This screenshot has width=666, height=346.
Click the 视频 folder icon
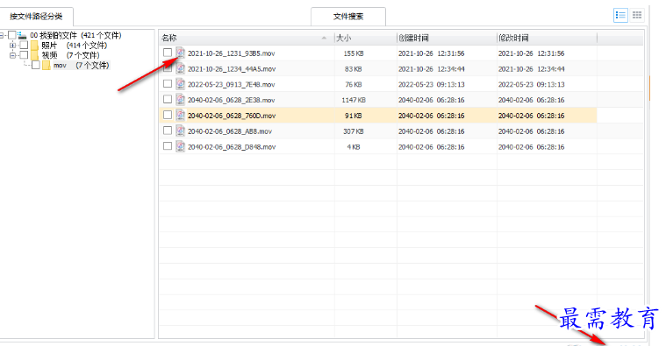(35, 55)
